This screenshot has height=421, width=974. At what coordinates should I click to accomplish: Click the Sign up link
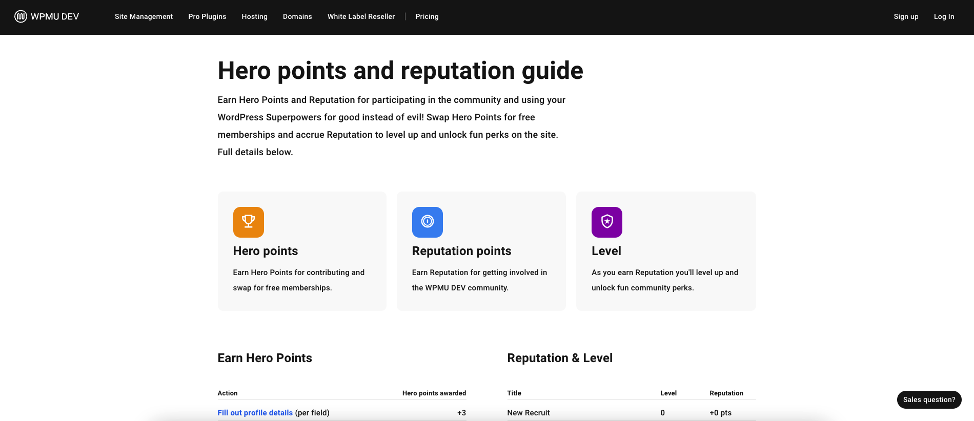pyautogui.click(x=906, y=16)
